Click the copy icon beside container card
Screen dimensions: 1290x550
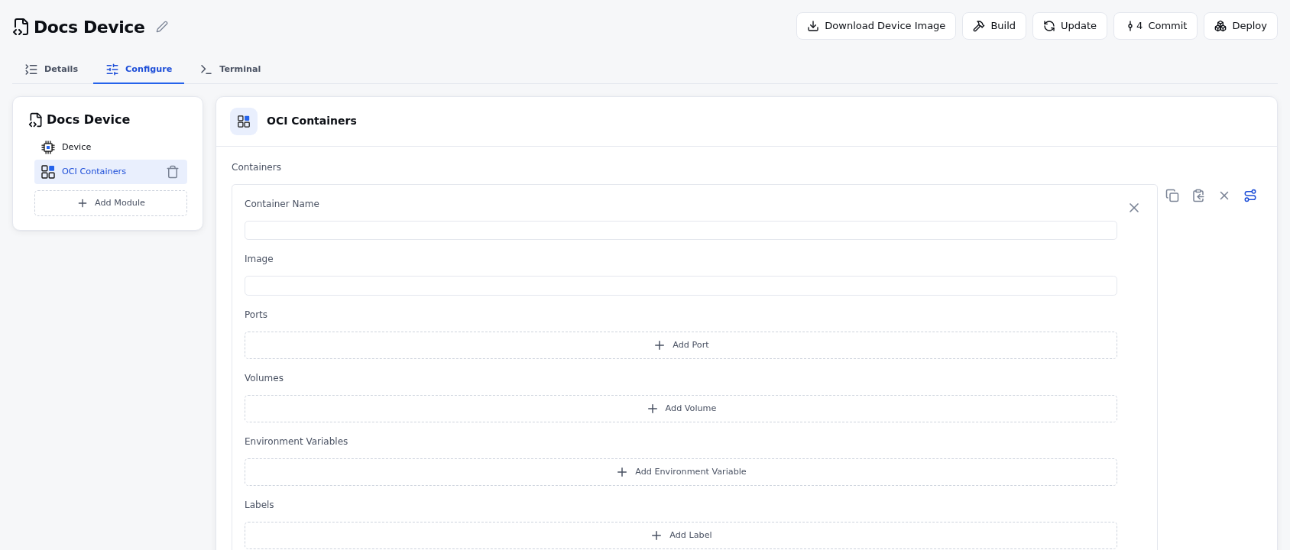[x=1172, y=196]
